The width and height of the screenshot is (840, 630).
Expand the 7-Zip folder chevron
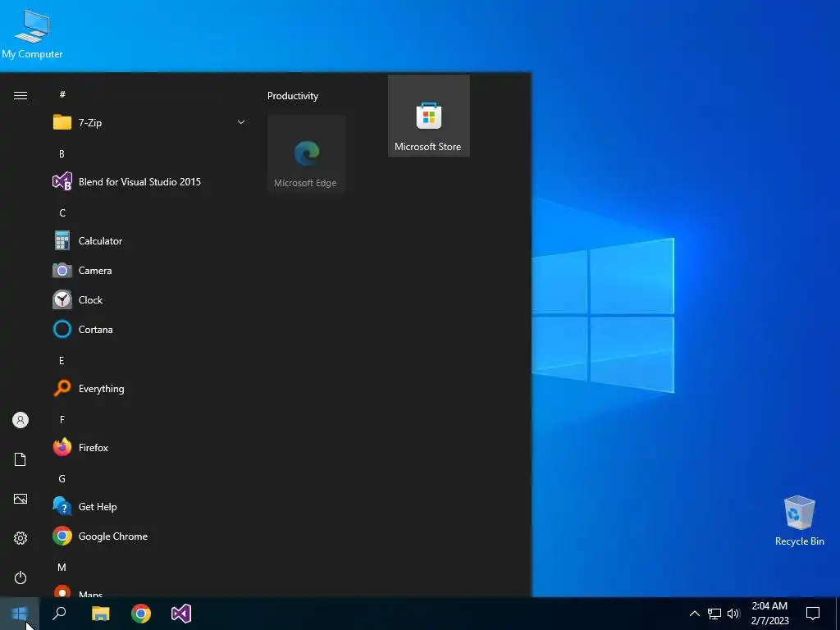tap(241, 123)
